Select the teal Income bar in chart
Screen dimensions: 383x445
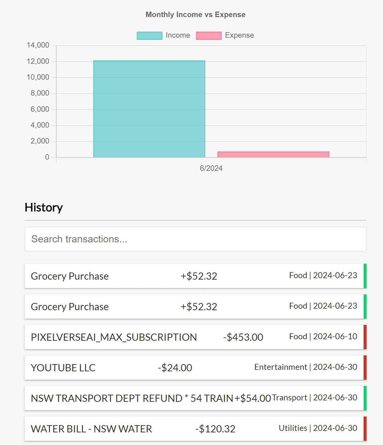pyautogui.click(x=149, y=109)
